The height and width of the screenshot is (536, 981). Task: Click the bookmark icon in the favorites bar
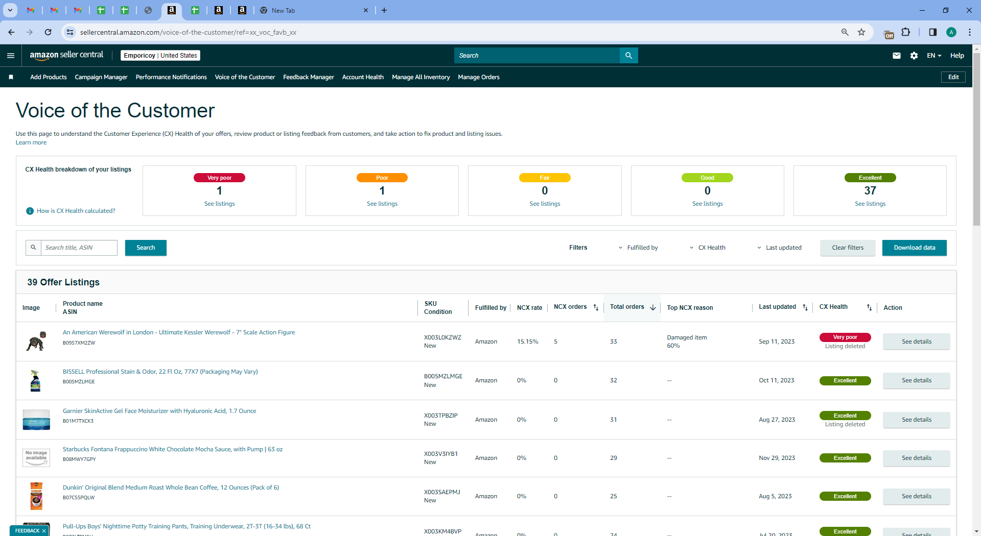pos(11,77)
